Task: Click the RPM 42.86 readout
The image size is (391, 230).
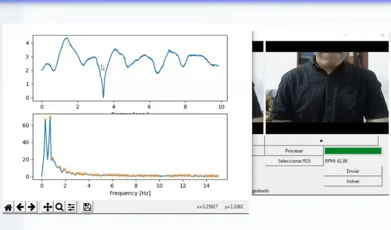Action: coord(336,161)
